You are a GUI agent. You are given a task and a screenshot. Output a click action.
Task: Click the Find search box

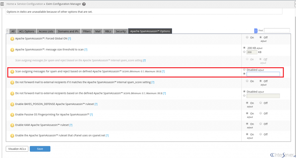pos(277,30)
